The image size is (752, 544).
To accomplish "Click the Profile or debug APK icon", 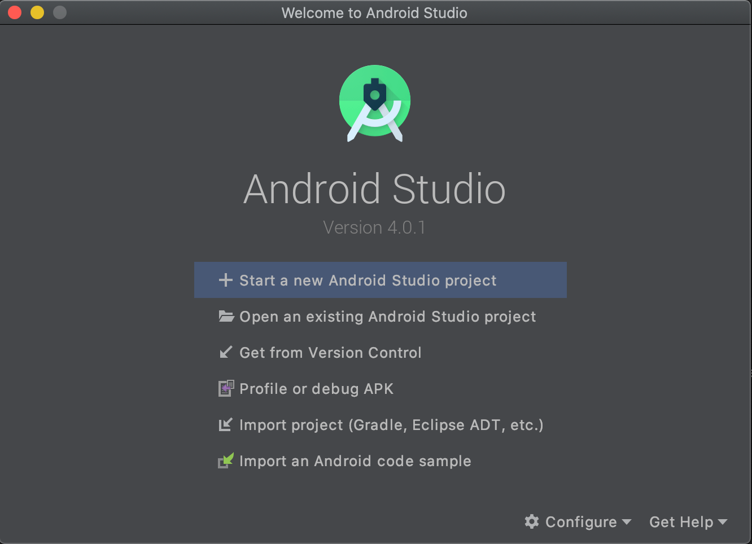I will pos(226,388).
